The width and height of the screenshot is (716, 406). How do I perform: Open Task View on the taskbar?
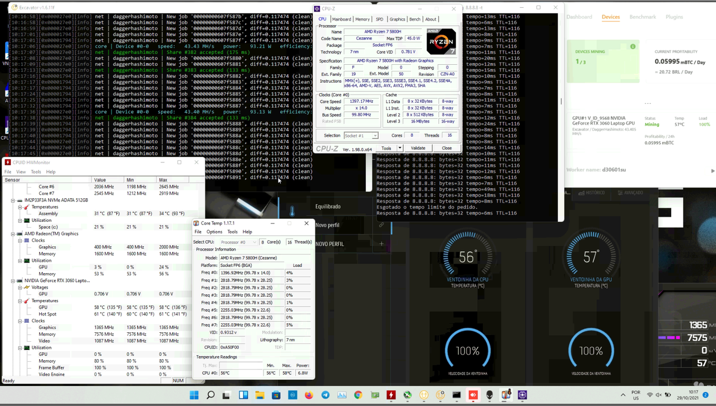click(x=226, y=395)
